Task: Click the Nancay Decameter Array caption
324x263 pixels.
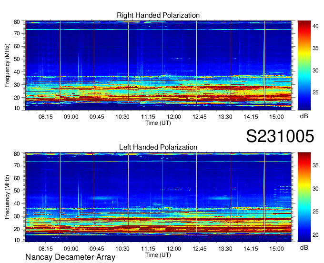Action: pyautogui.click(x=70, y=257)
